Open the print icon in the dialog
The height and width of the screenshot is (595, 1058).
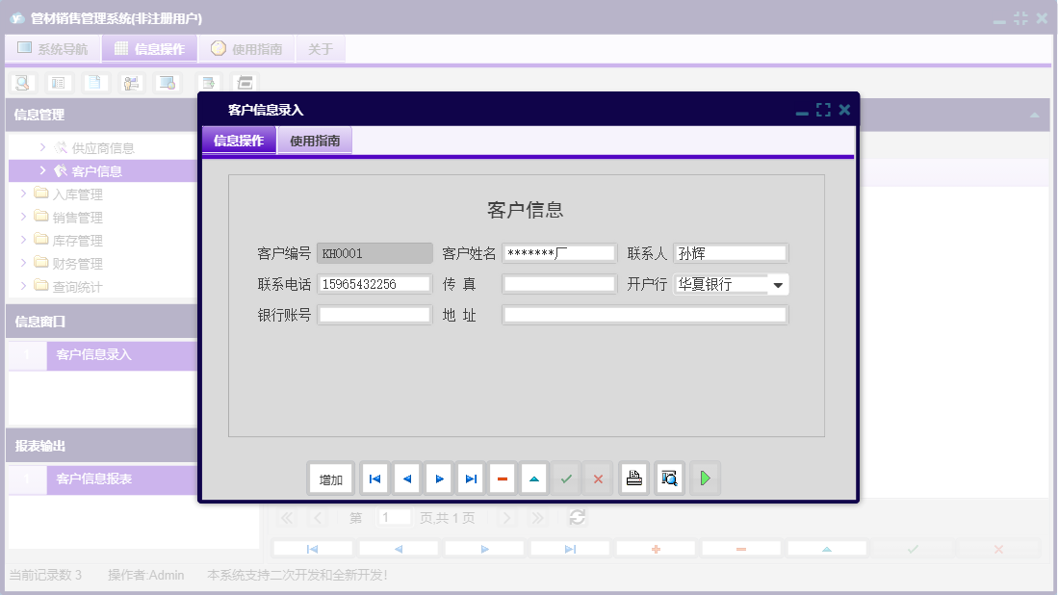point(633,478)
